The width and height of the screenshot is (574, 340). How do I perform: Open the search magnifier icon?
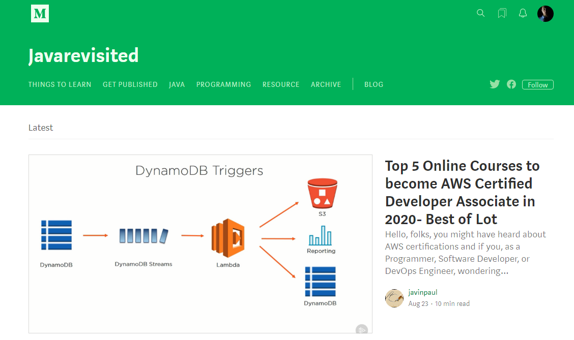coord(480,13)
